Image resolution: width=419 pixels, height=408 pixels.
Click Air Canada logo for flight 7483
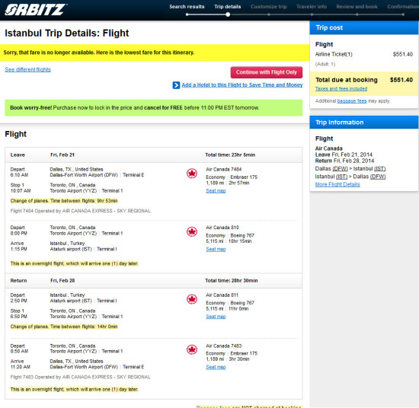pos(192,349)
